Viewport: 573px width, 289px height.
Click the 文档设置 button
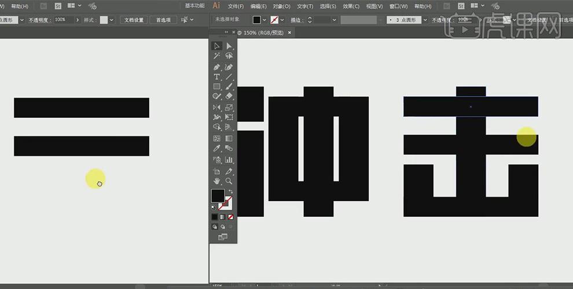pyautogui.click(x=134, y=20)
